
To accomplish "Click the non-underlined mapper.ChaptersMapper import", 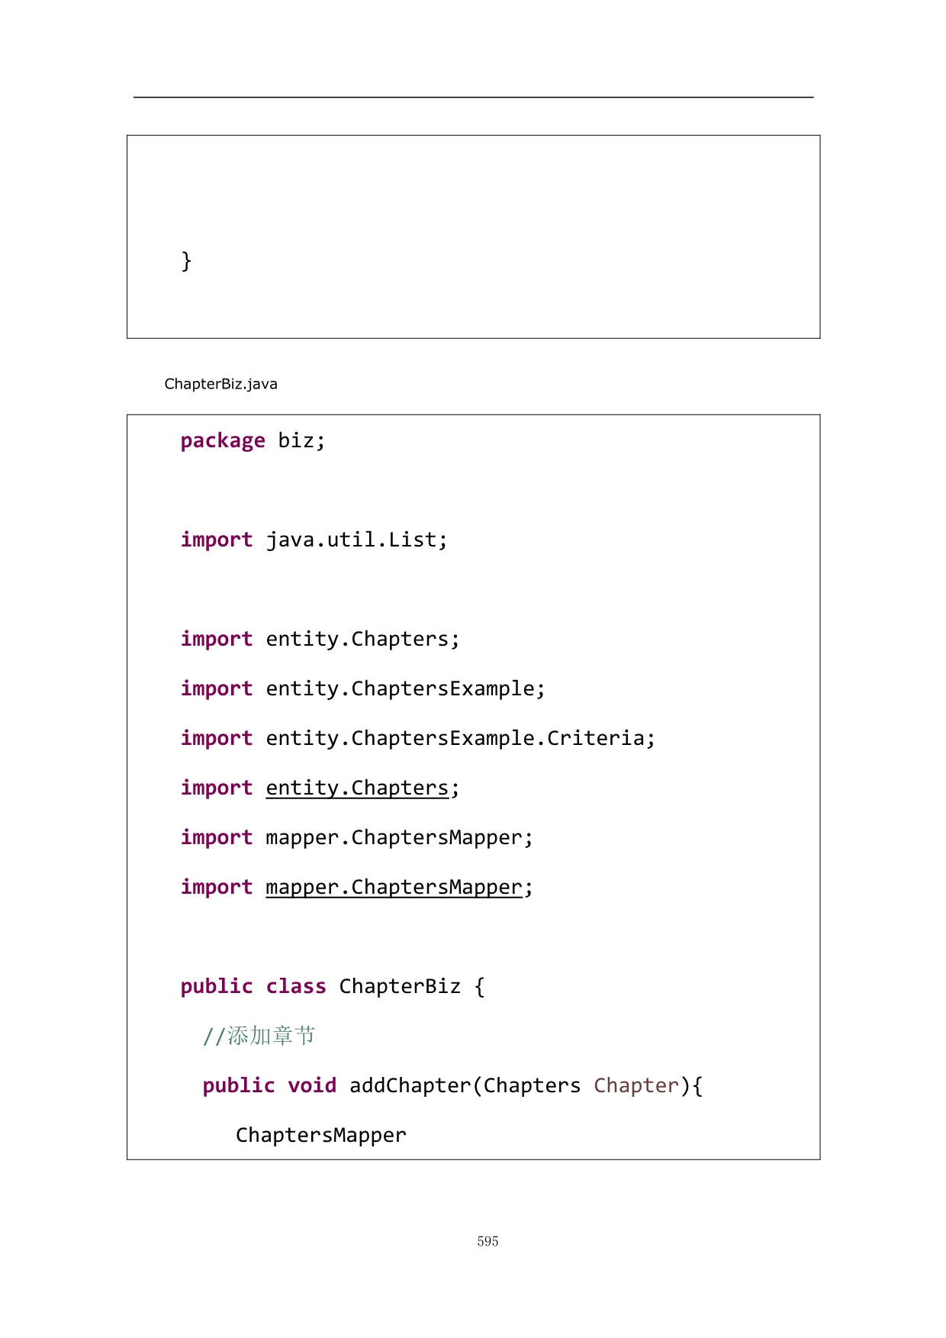I will click(x=399, y=837).
